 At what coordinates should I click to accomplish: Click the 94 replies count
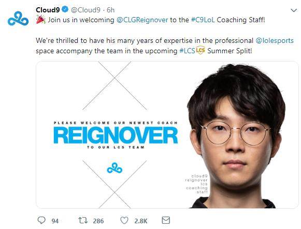point(55,221)
